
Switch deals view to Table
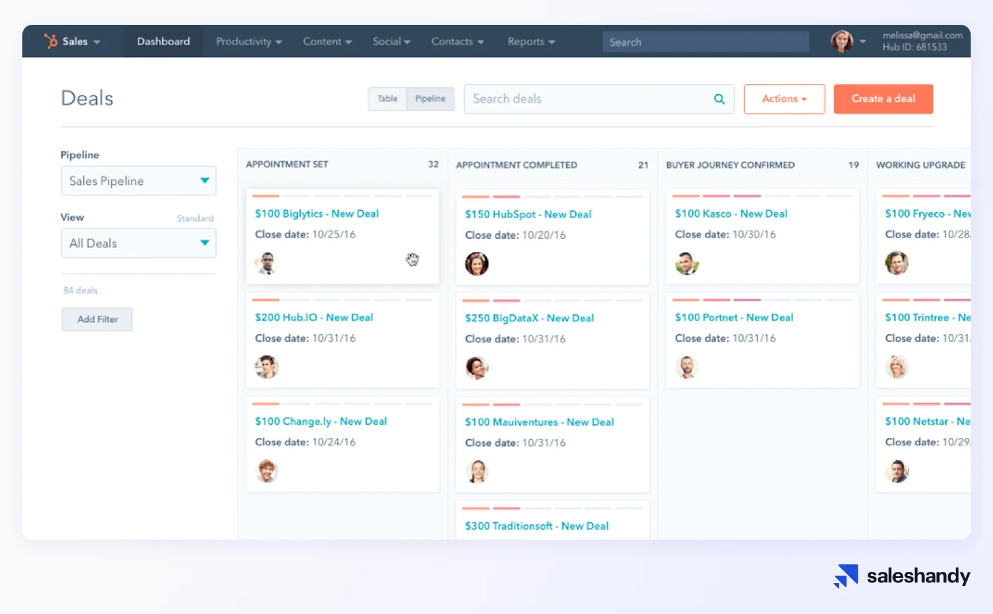click(387, 99)
